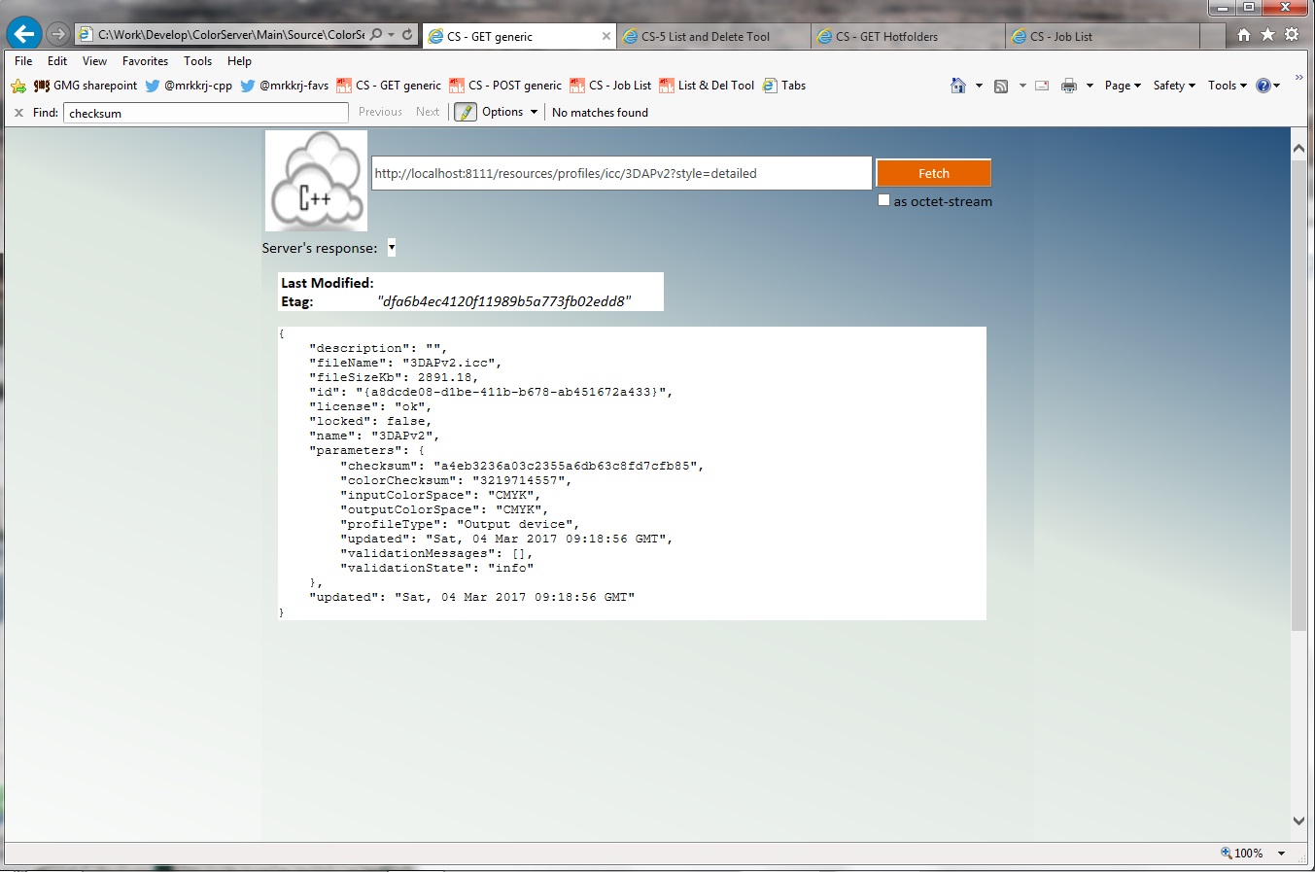Screen dimensions: 1315x872
Task: Open GMG sharepoint favorite
Action: point(86,86)
